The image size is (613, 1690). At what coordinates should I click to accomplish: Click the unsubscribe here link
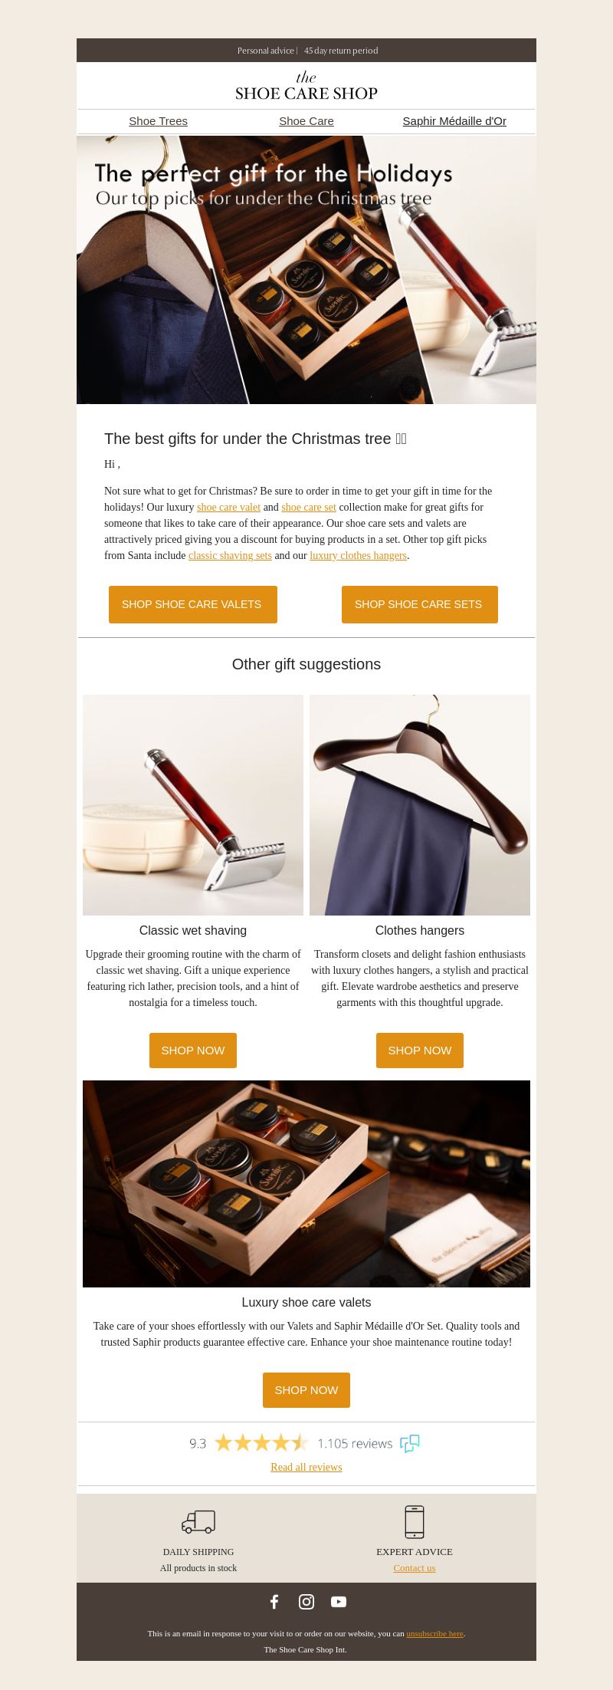(434, 1633)
